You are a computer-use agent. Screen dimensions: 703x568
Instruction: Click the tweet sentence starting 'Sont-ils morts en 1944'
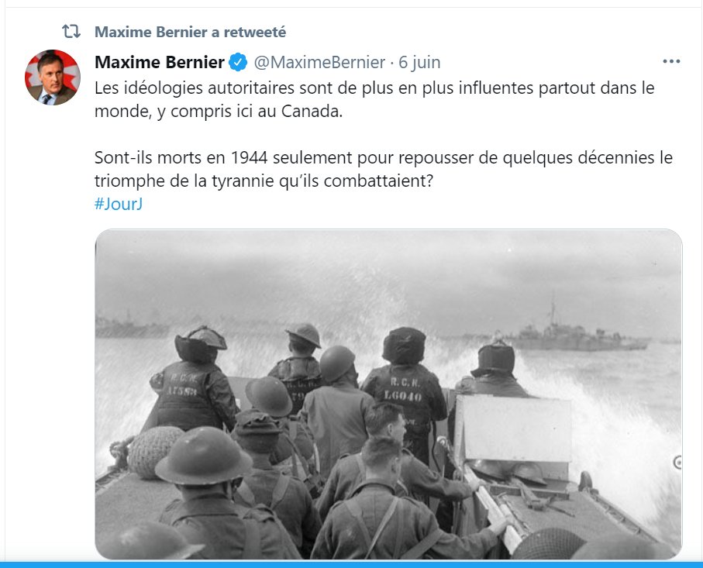pos(384,170)
